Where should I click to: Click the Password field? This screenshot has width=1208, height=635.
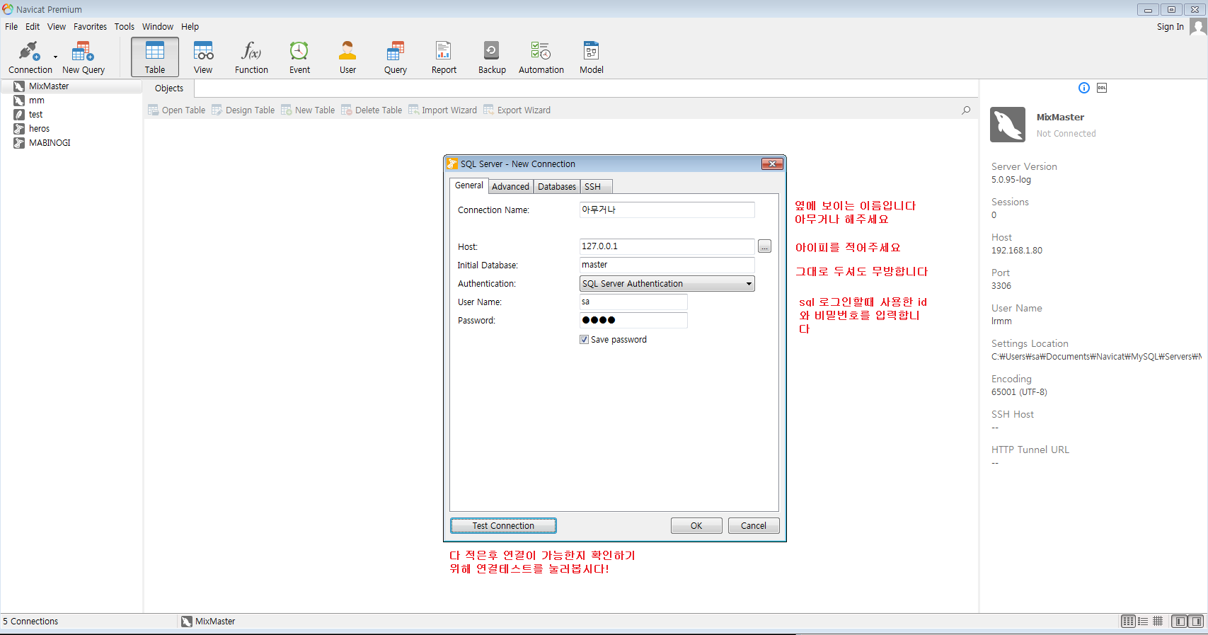point(633,320)
